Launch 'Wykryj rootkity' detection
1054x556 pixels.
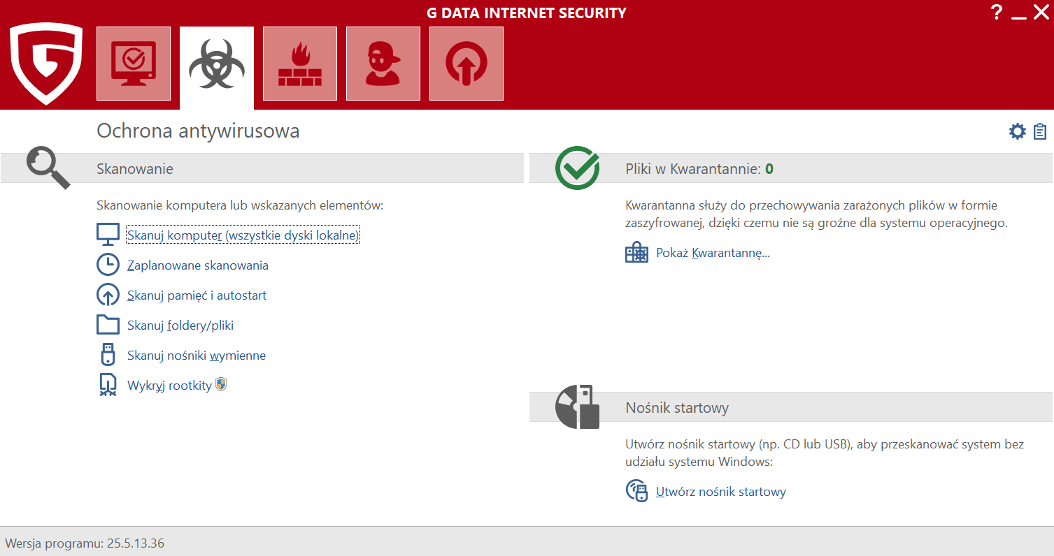tap(169, 386)
